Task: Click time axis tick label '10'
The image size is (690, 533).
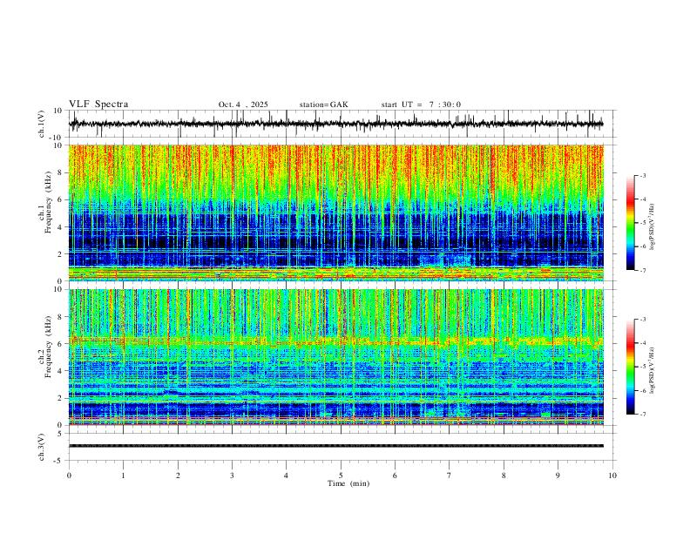Action: 612,476
